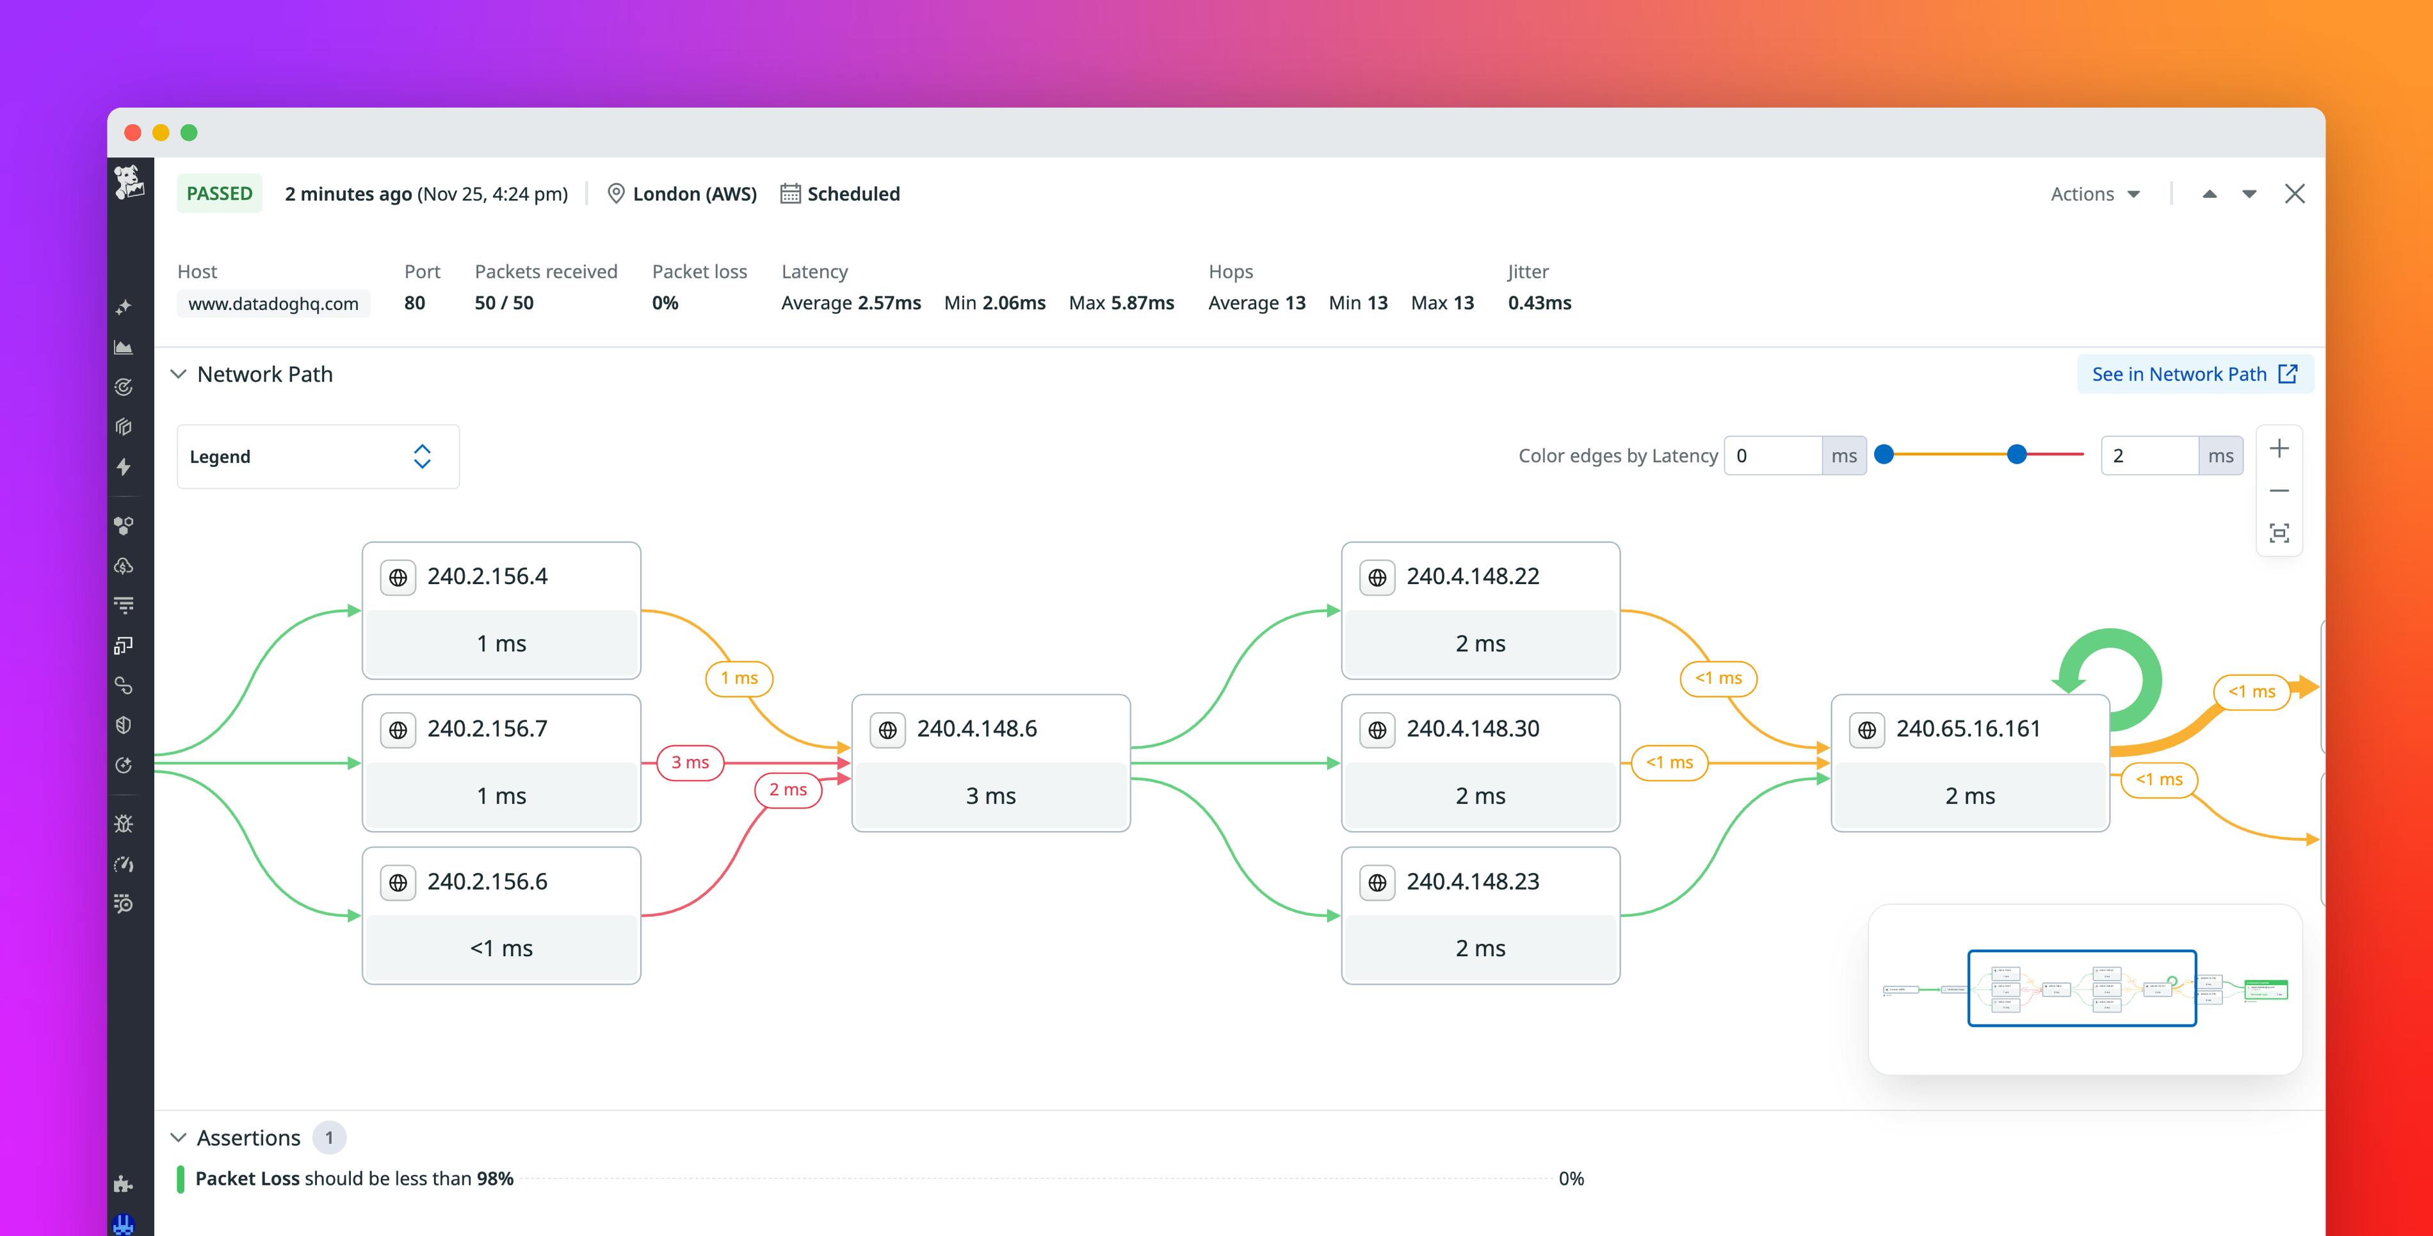Screen dimensions: 2433x1236
Task: Open the dashboards chart icon in the sidebar
Action: pos(124,348)
